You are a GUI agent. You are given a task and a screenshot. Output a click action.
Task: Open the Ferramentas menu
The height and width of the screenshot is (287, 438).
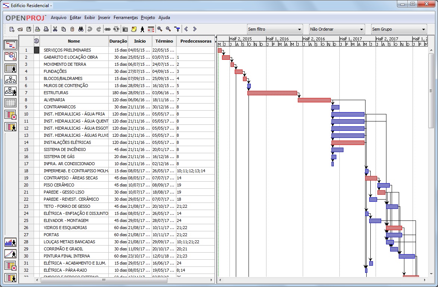[126, 18]
